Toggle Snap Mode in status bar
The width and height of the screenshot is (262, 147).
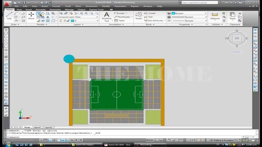click(41, 140)
